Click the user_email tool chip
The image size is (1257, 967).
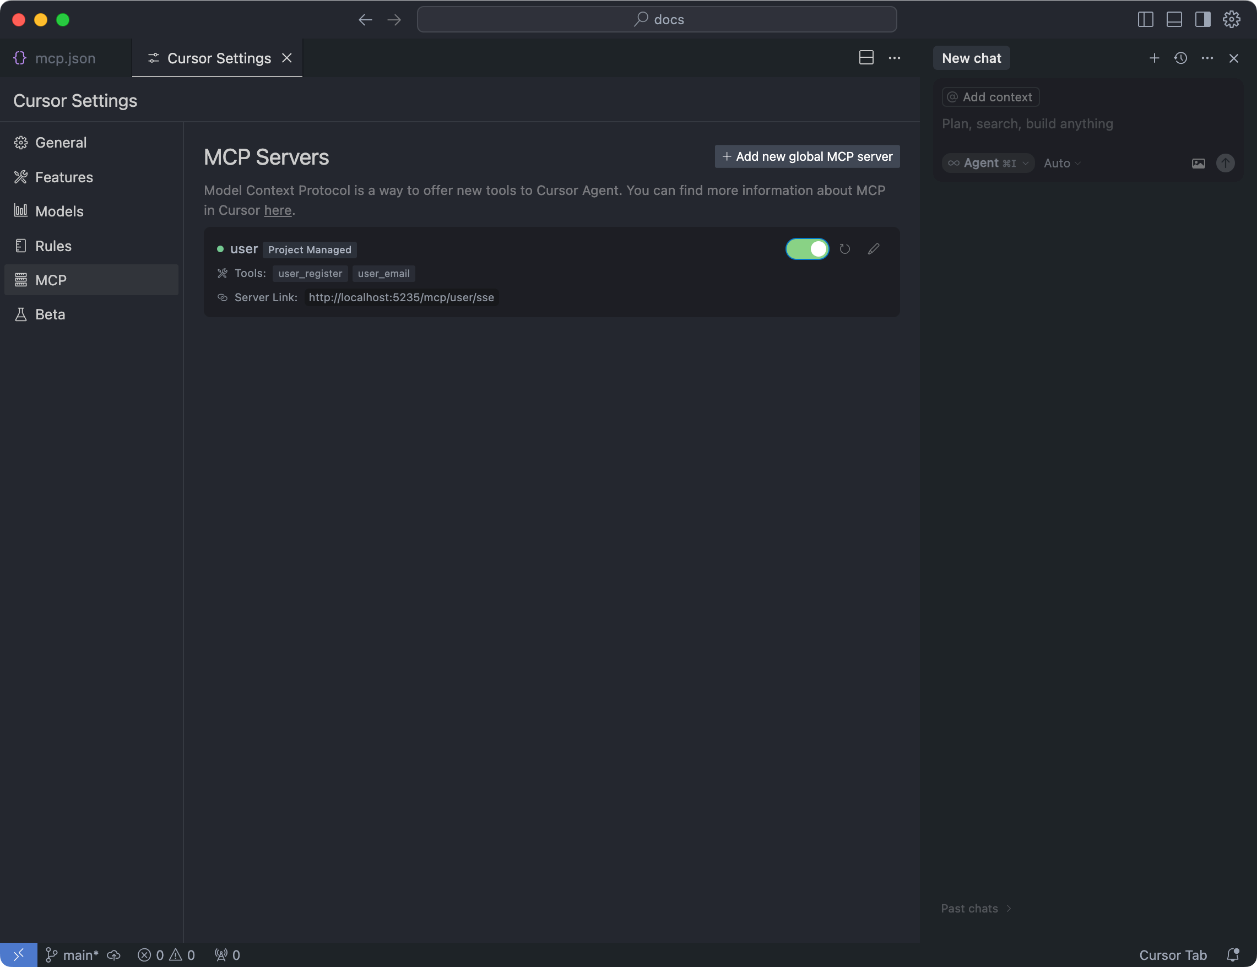click(384, 274)
